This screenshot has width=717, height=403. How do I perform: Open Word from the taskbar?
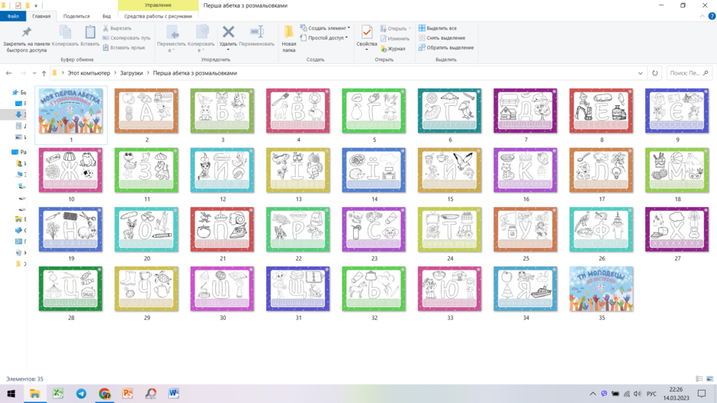(174, 393)
